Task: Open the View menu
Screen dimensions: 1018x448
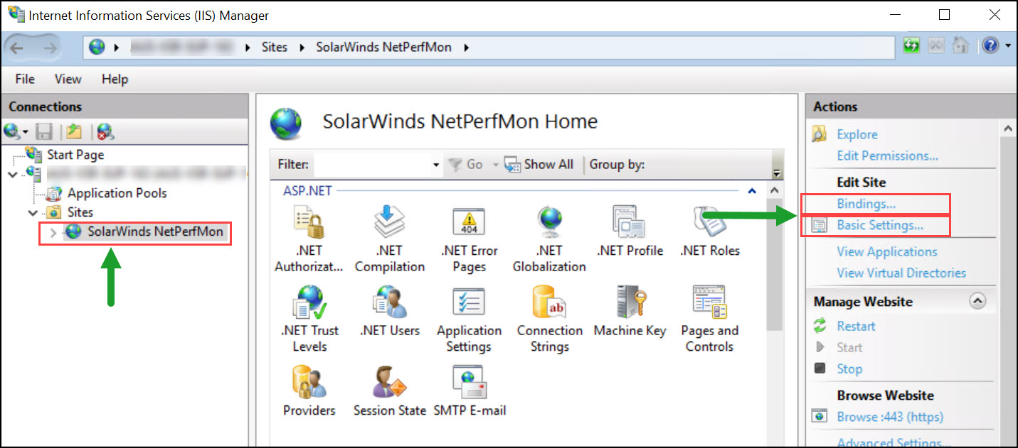Action: coord(68,79)
